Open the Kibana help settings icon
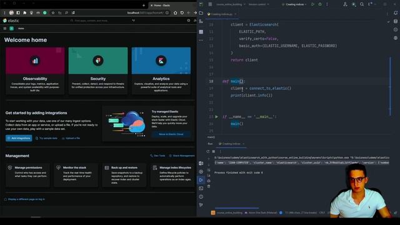The image size is (400, 225). tap(189, 21)
